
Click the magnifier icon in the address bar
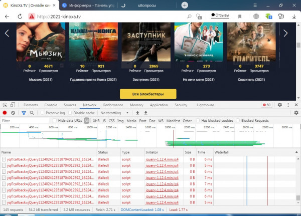pyautogui.click(x=189, y=17)
